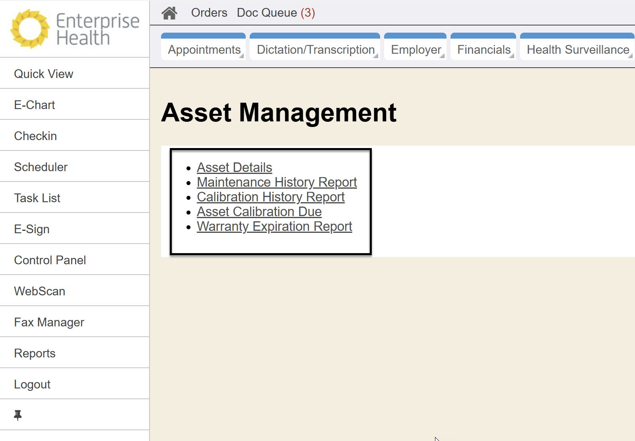Expand the Appointments dropdown menu
The height and width of the screenshot is (441, 635).
pos(204,50)
